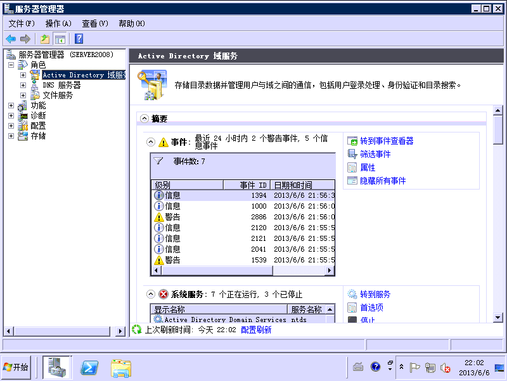The width and height of the screenshot is (507, 381).
Task: Click the 配置刷新 link
Action: pyautogui.click(x=256, y=330)
